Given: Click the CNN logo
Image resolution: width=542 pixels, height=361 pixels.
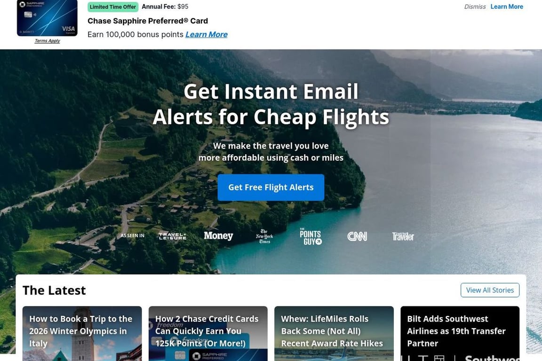Looking at the screenshot, I should [357, 236].
